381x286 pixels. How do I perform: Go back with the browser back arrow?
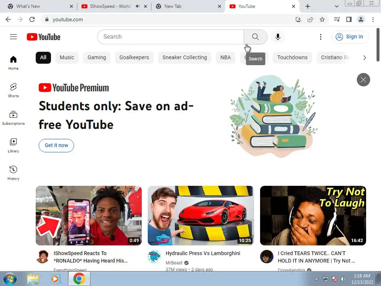point(8,19)
